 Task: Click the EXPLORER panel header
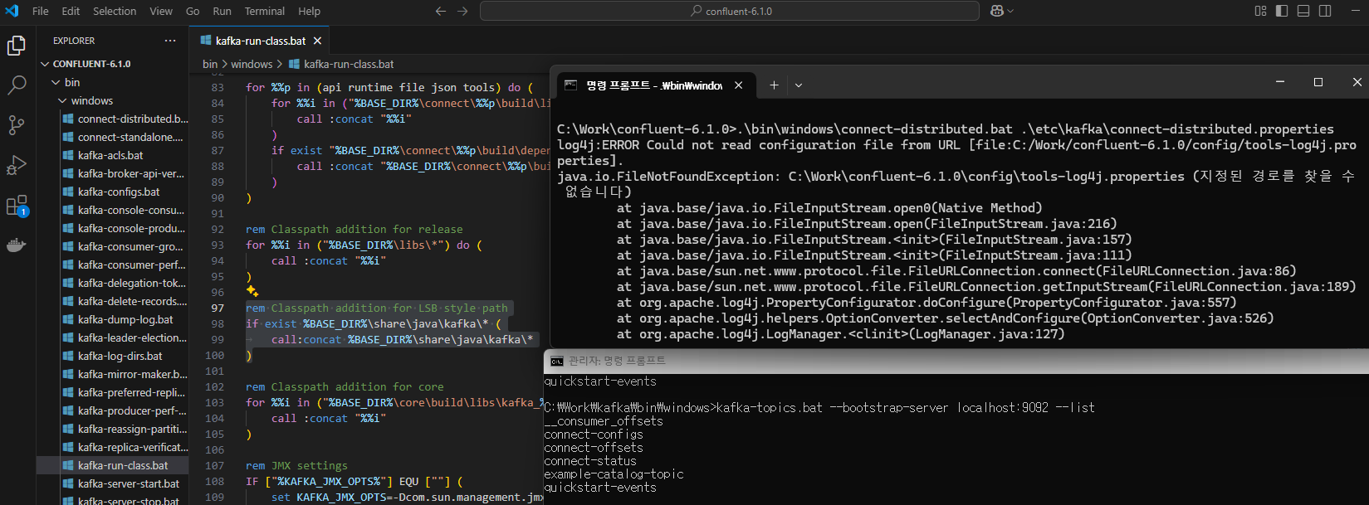point(74,41)
